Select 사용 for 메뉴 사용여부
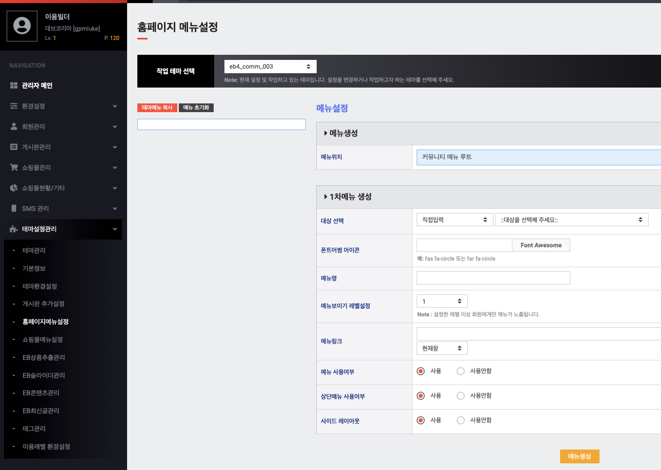 [x=421, y=371]
